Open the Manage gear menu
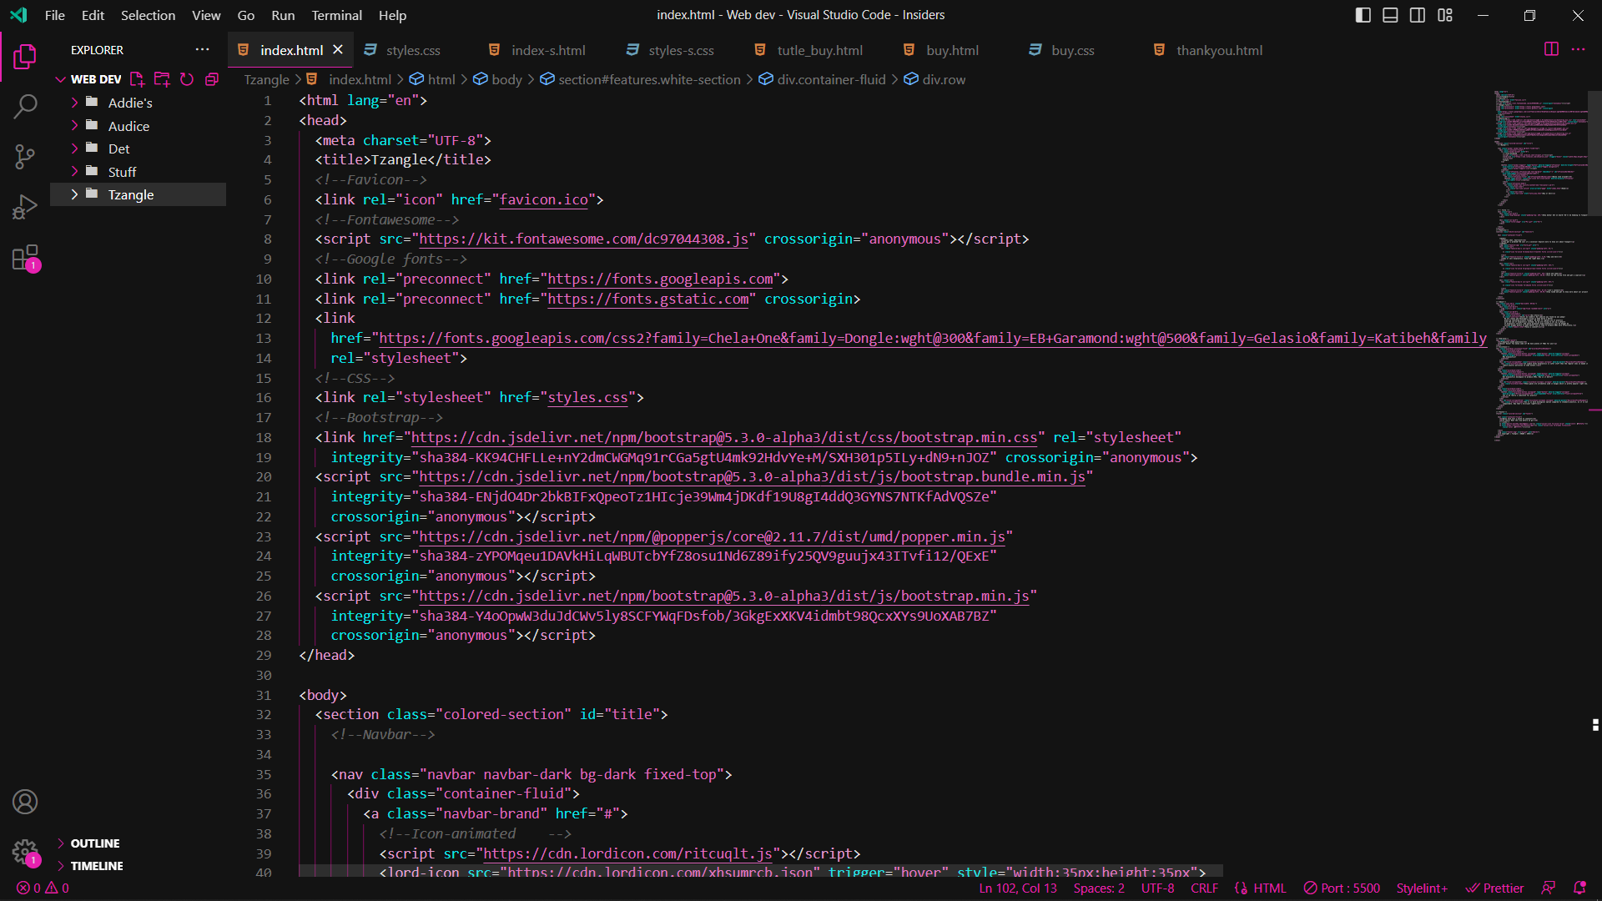Screen dimensions: 1602x901 25,852
